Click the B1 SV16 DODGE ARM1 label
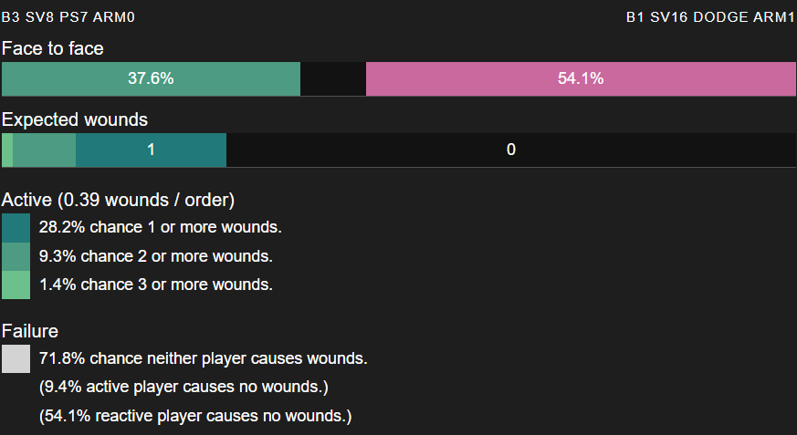This screenshot has height=435, width=797. pos(710,17)
